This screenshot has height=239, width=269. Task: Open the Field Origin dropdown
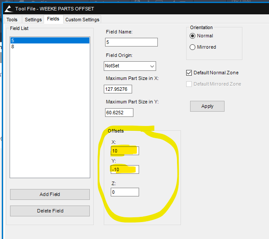(130, 66)
